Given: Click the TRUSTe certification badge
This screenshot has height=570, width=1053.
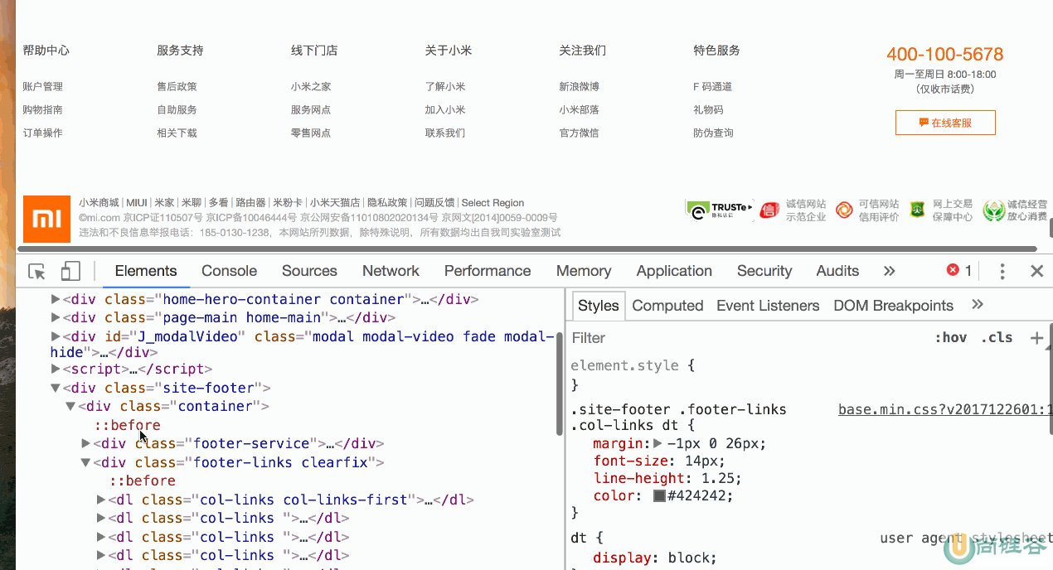Looking at the screenshot, I should (x=718, y=210).
